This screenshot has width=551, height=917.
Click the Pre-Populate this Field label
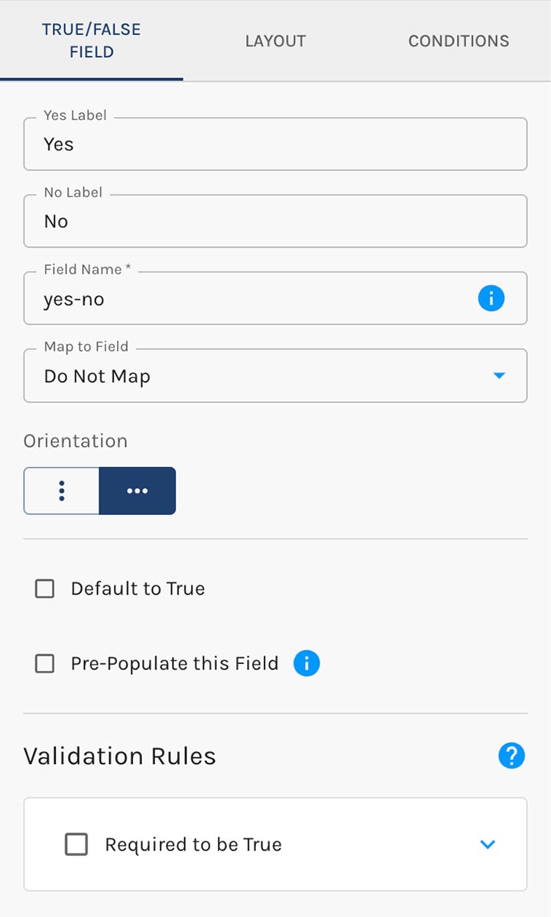pos(174,663)
